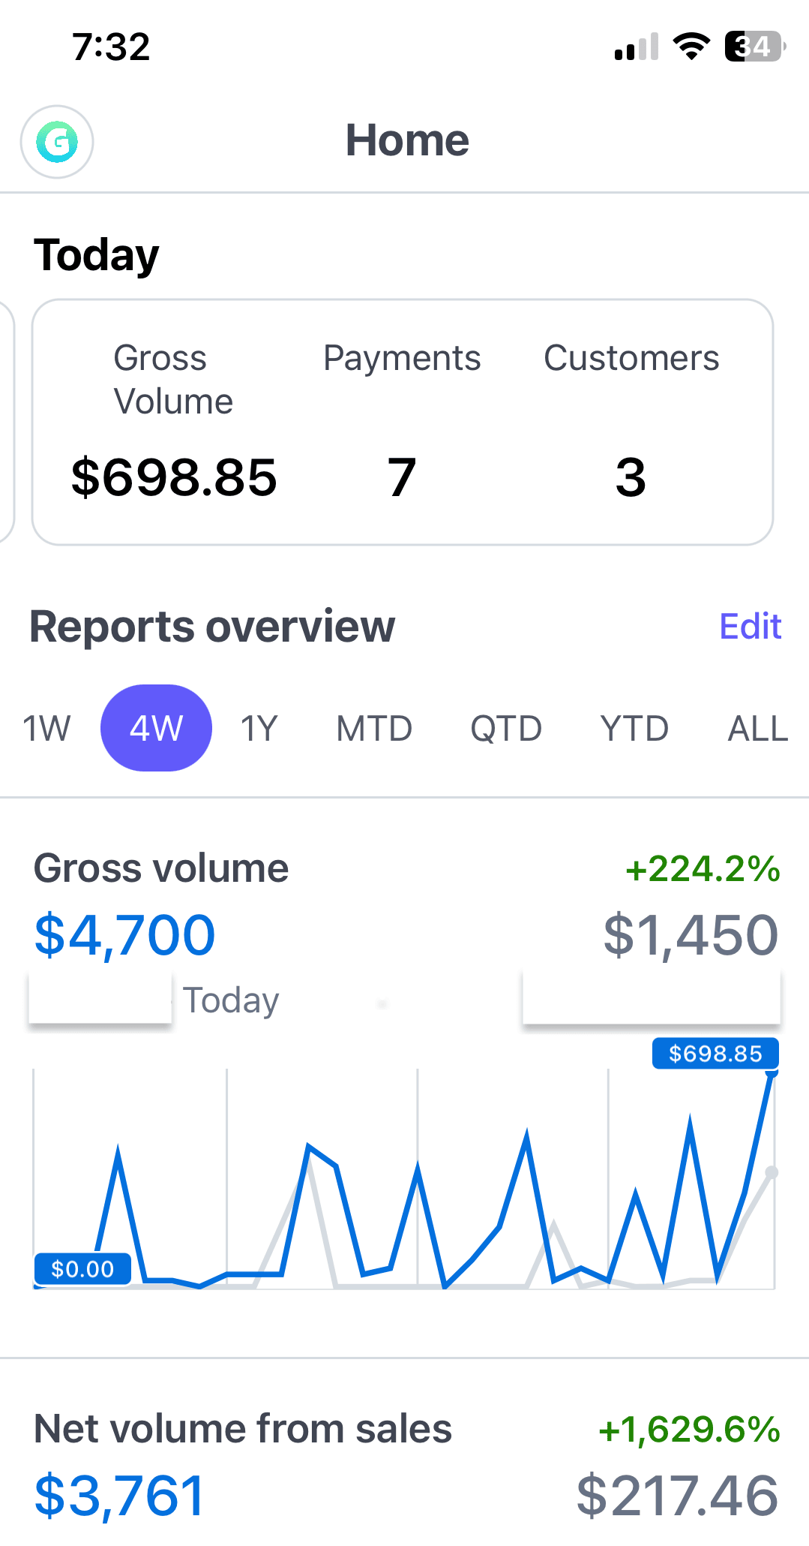Choose the MTD range filter

[374, 728]
